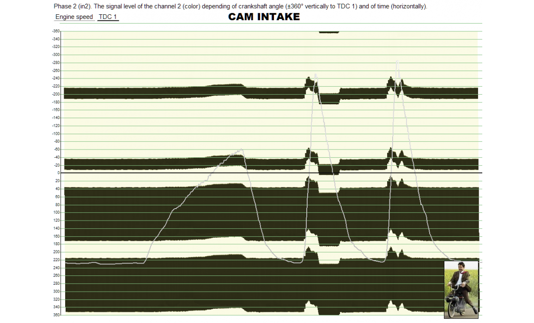Click the -280 vertical axis label
The image size is (534, 323).
coord(56,62)
